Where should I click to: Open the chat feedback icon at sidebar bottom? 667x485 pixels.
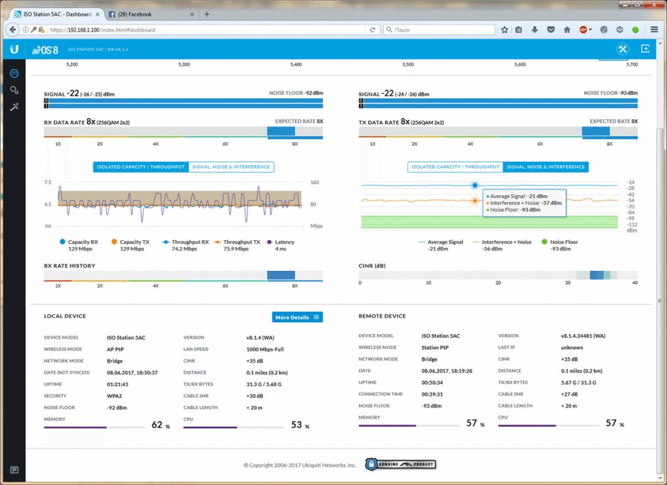click(x=14, y=470)
